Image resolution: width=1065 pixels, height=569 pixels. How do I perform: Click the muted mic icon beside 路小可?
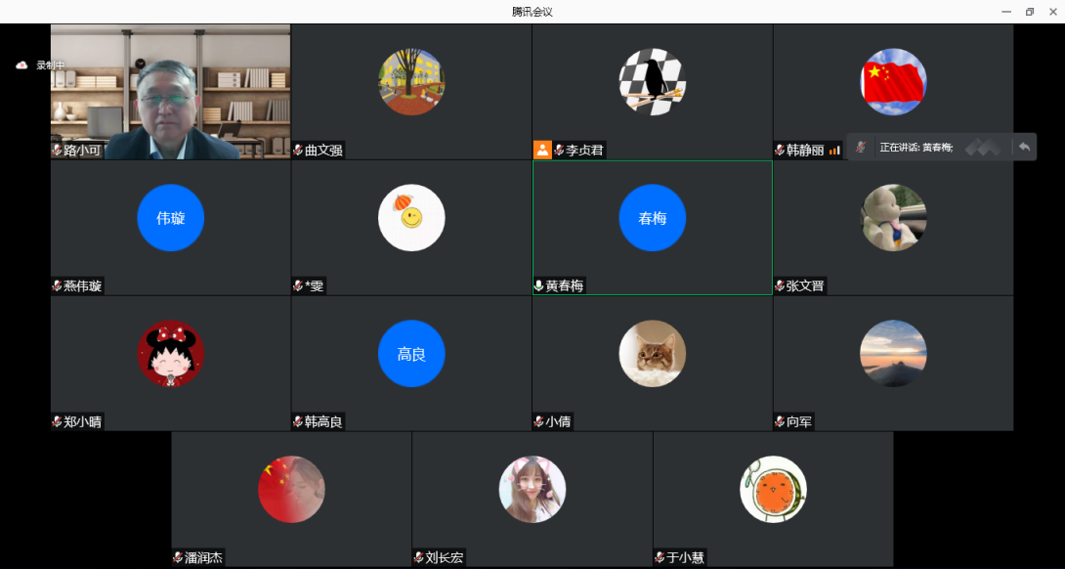pos(58,151)
